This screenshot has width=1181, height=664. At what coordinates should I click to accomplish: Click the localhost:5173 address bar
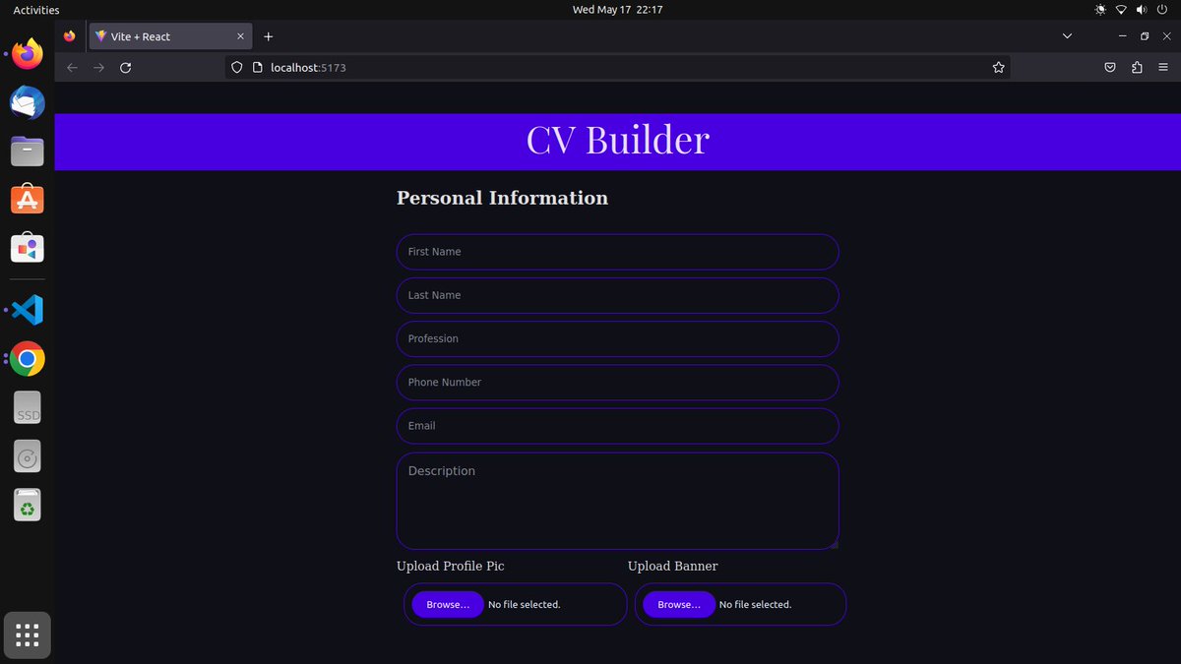(x=617, y=68)
